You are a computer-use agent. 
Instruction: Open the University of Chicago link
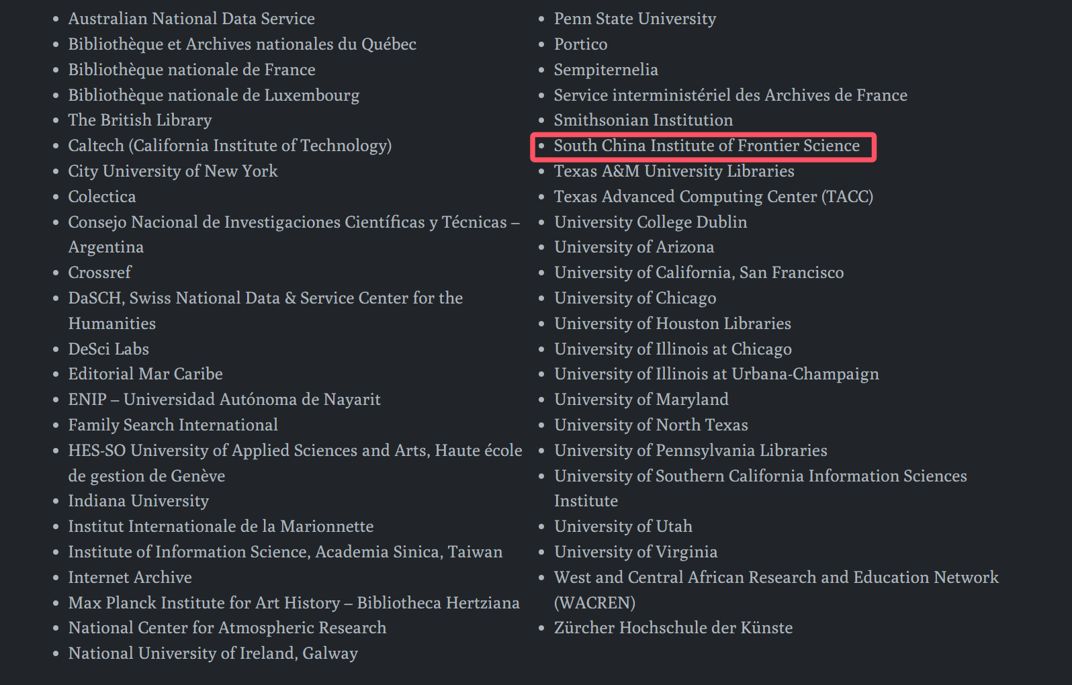tap(635, 298)
